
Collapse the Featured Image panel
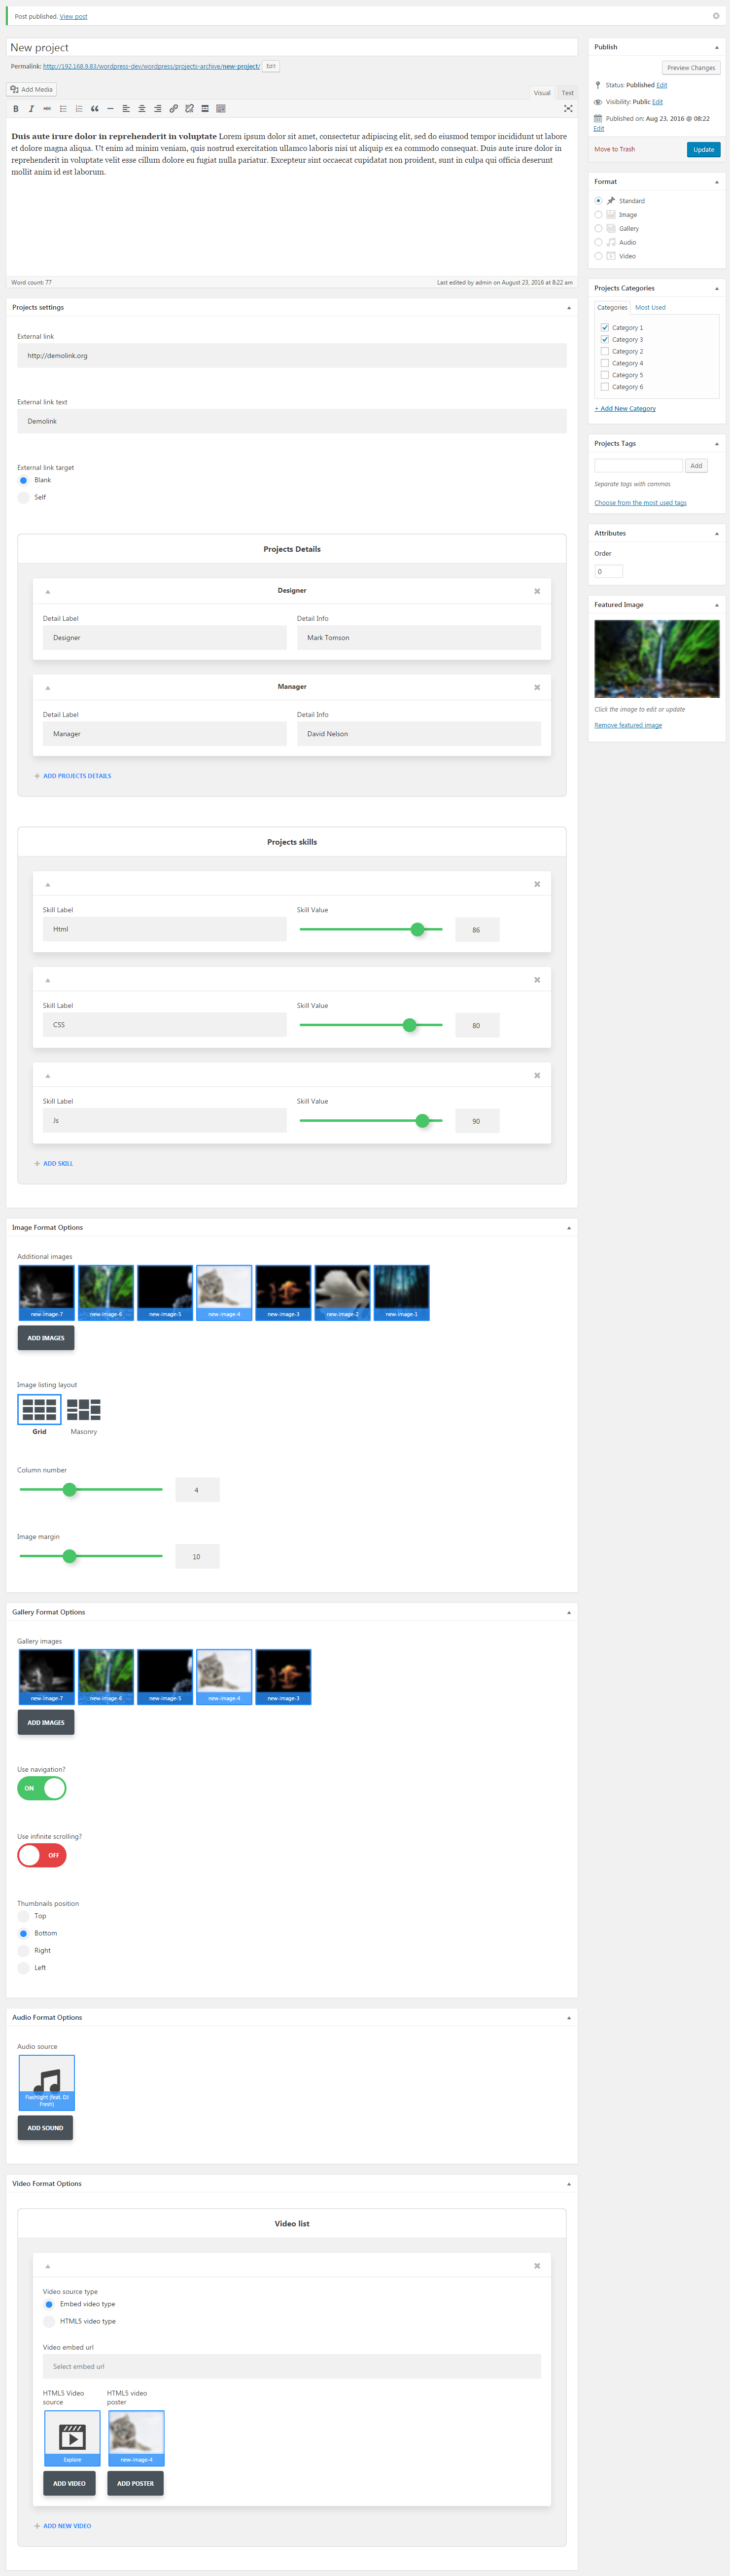point(716,605)
